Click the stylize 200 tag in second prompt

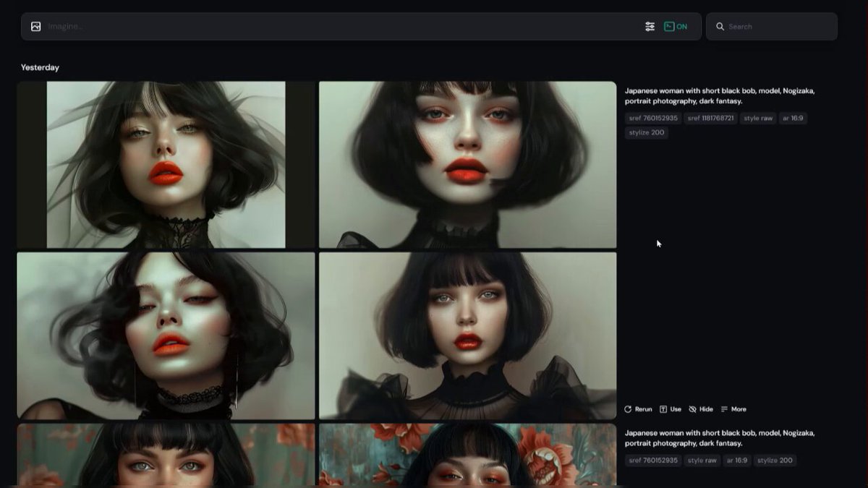pyautogui.click(x=775, y=461)
